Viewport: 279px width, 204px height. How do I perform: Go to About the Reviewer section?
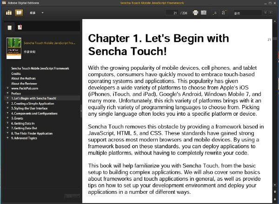point(24,84)
